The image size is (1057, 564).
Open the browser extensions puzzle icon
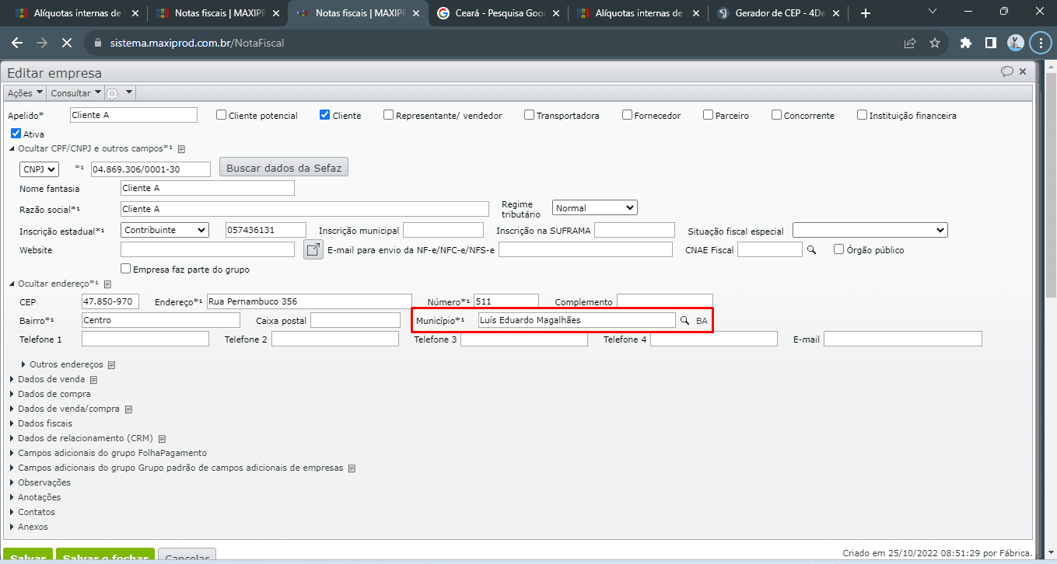pyautogui.click(x=966, y=43)
